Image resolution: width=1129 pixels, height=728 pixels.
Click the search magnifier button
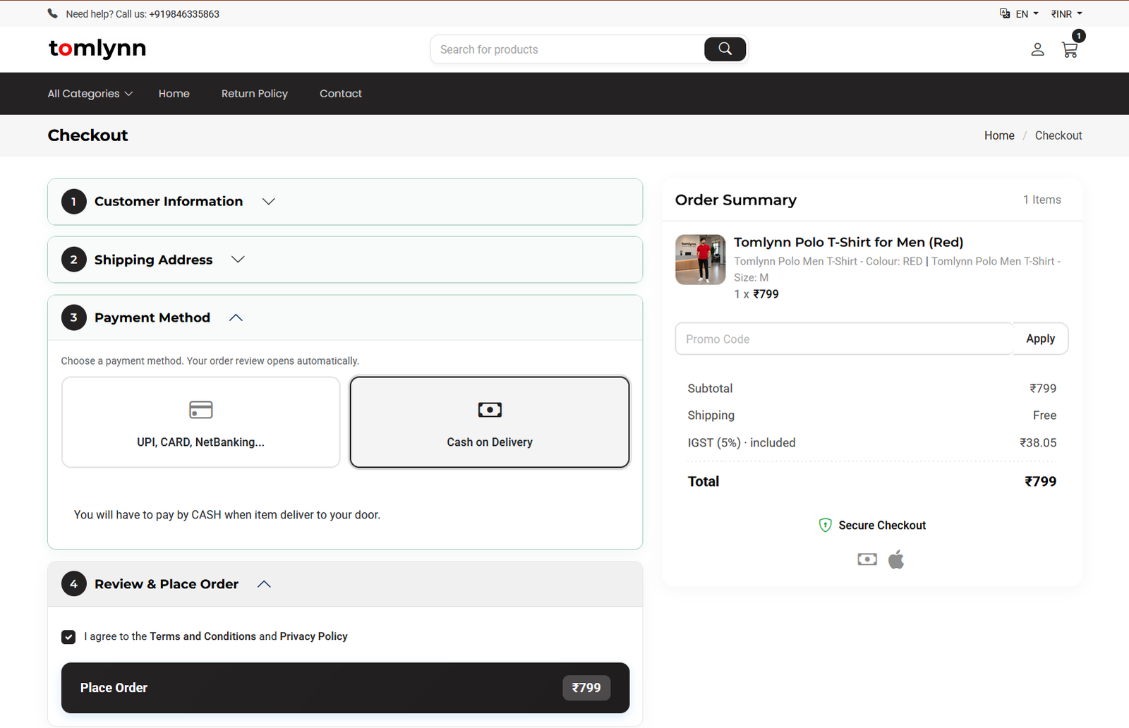725,49
